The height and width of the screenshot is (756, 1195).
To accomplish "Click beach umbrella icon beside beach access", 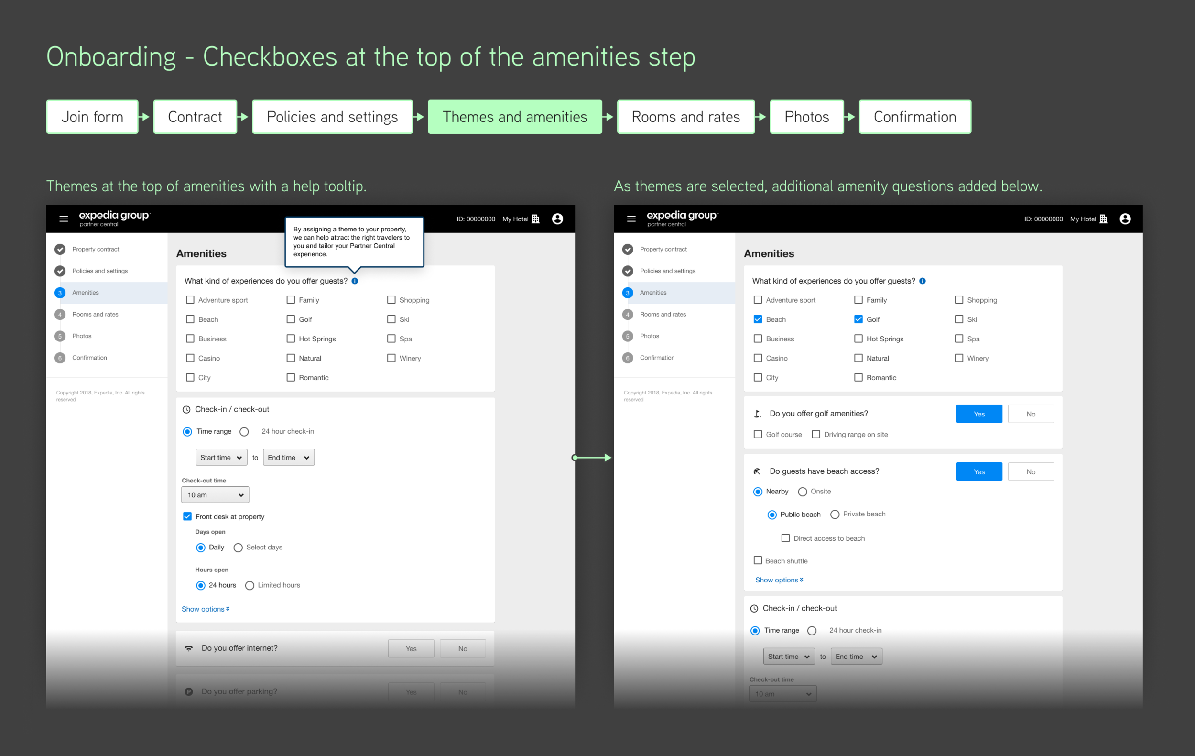I will pyautogui.click(x=757, y=471).
